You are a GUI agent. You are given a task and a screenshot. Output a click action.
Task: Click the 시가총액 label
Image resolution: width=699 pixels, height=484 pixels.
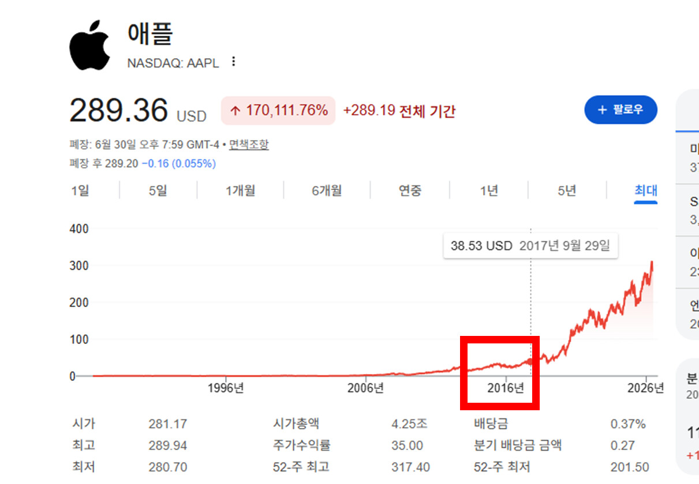coord(296,424)
